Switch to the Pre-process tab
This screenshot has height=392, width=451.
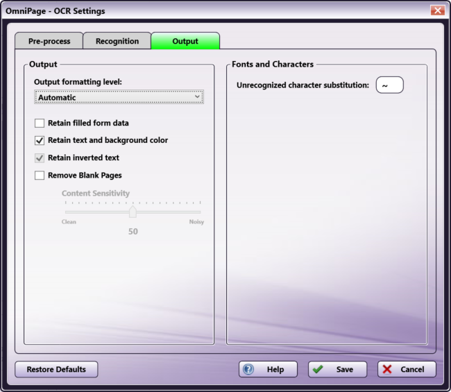pos(49,41)
